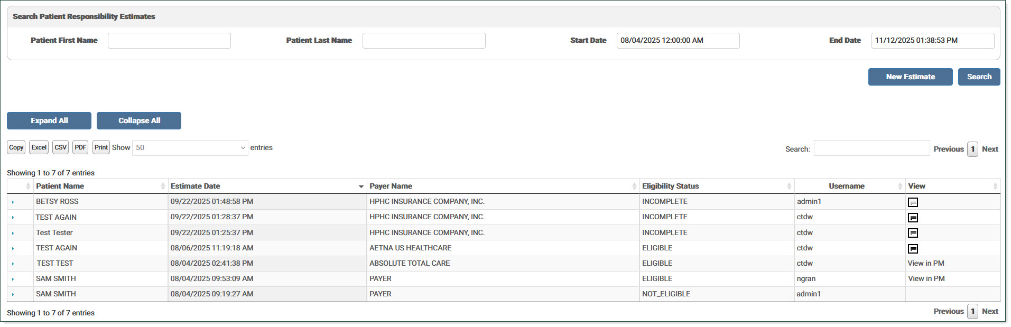Open the Show entries dropdown

[x=190, y=148]
